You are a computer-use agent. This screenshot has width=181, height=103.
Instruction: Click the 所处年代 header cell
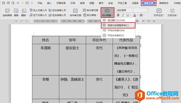(x=99, y=40)
